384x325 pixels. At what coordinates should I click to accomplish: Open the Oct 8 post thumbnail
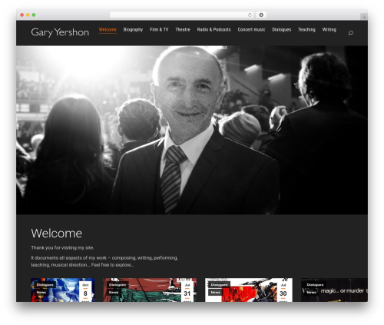click(x=63, y=290)
